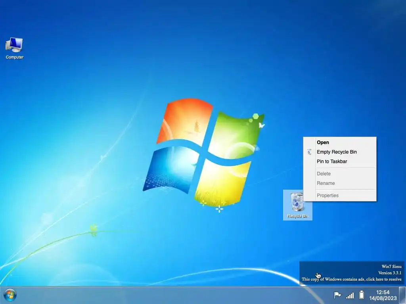Select the Computer desktop icon
Screen dimensions: 406x304
tap(15, 48)
